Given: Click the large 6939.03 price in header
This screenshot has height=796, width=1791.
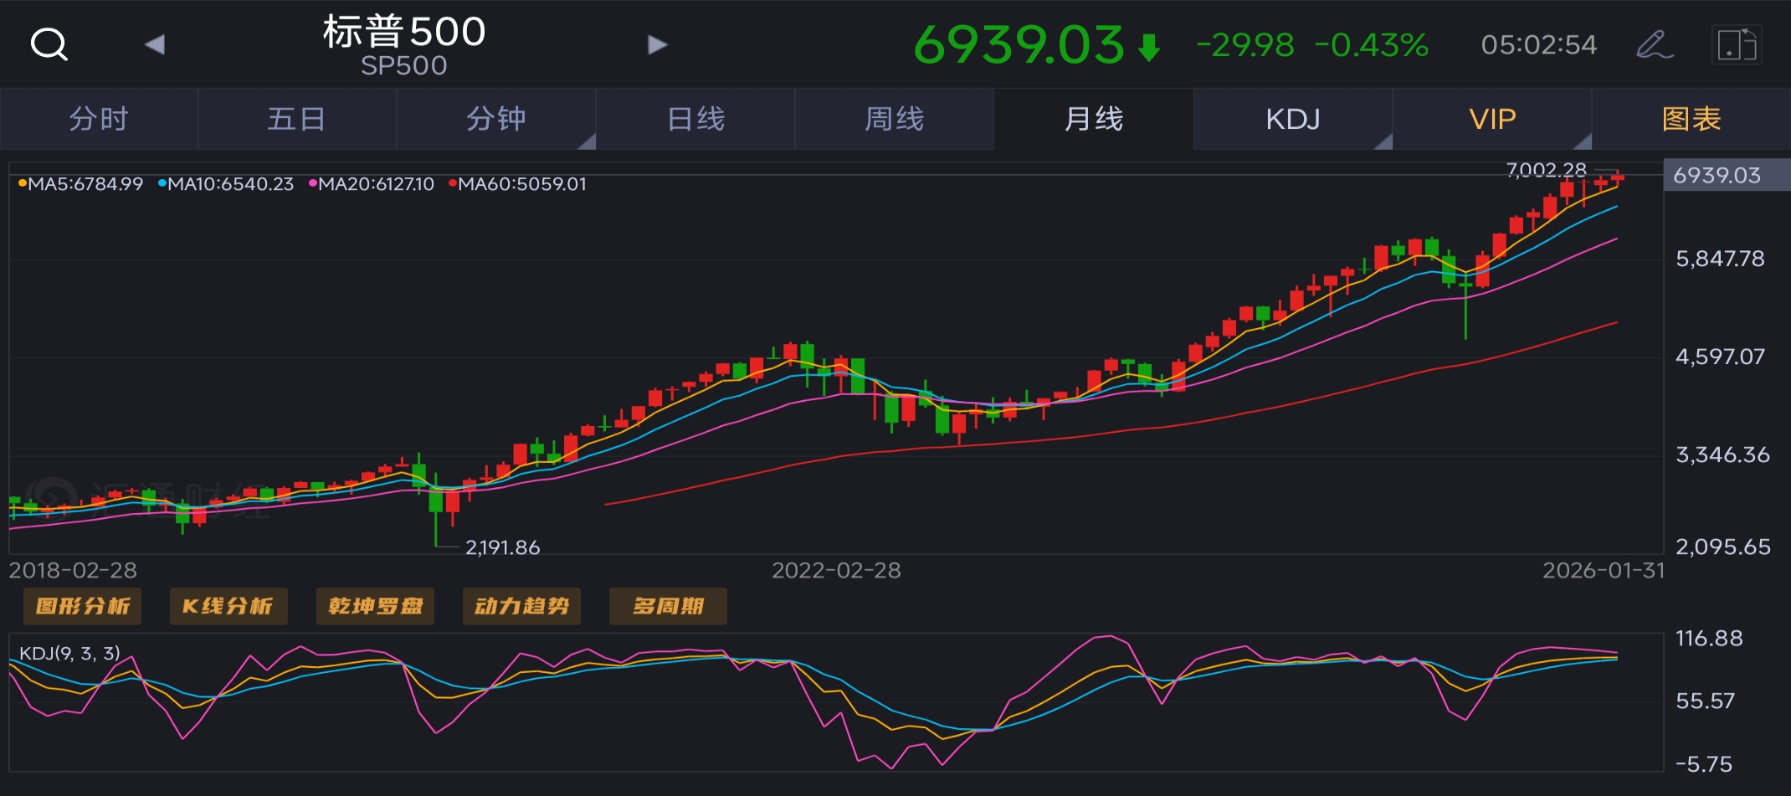Looking at the screenshot, I should click(1019, 44).
